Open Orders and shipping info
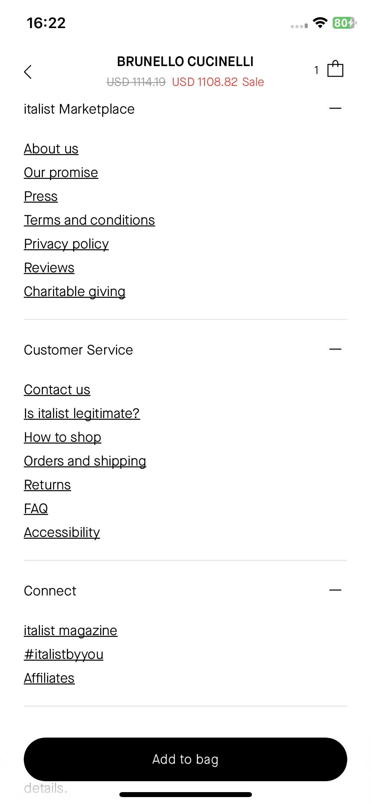 [x=85, y=461]
